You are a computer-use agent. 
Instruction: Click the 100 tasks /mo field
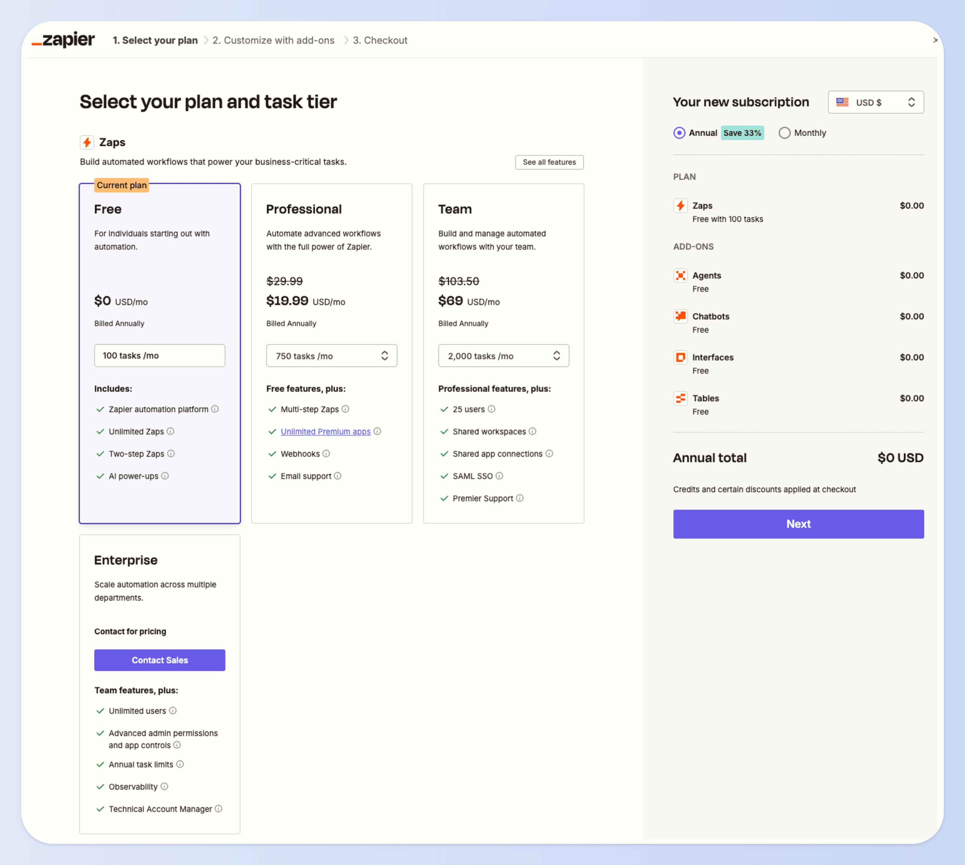pyautogui.click(x=160, y=356)
